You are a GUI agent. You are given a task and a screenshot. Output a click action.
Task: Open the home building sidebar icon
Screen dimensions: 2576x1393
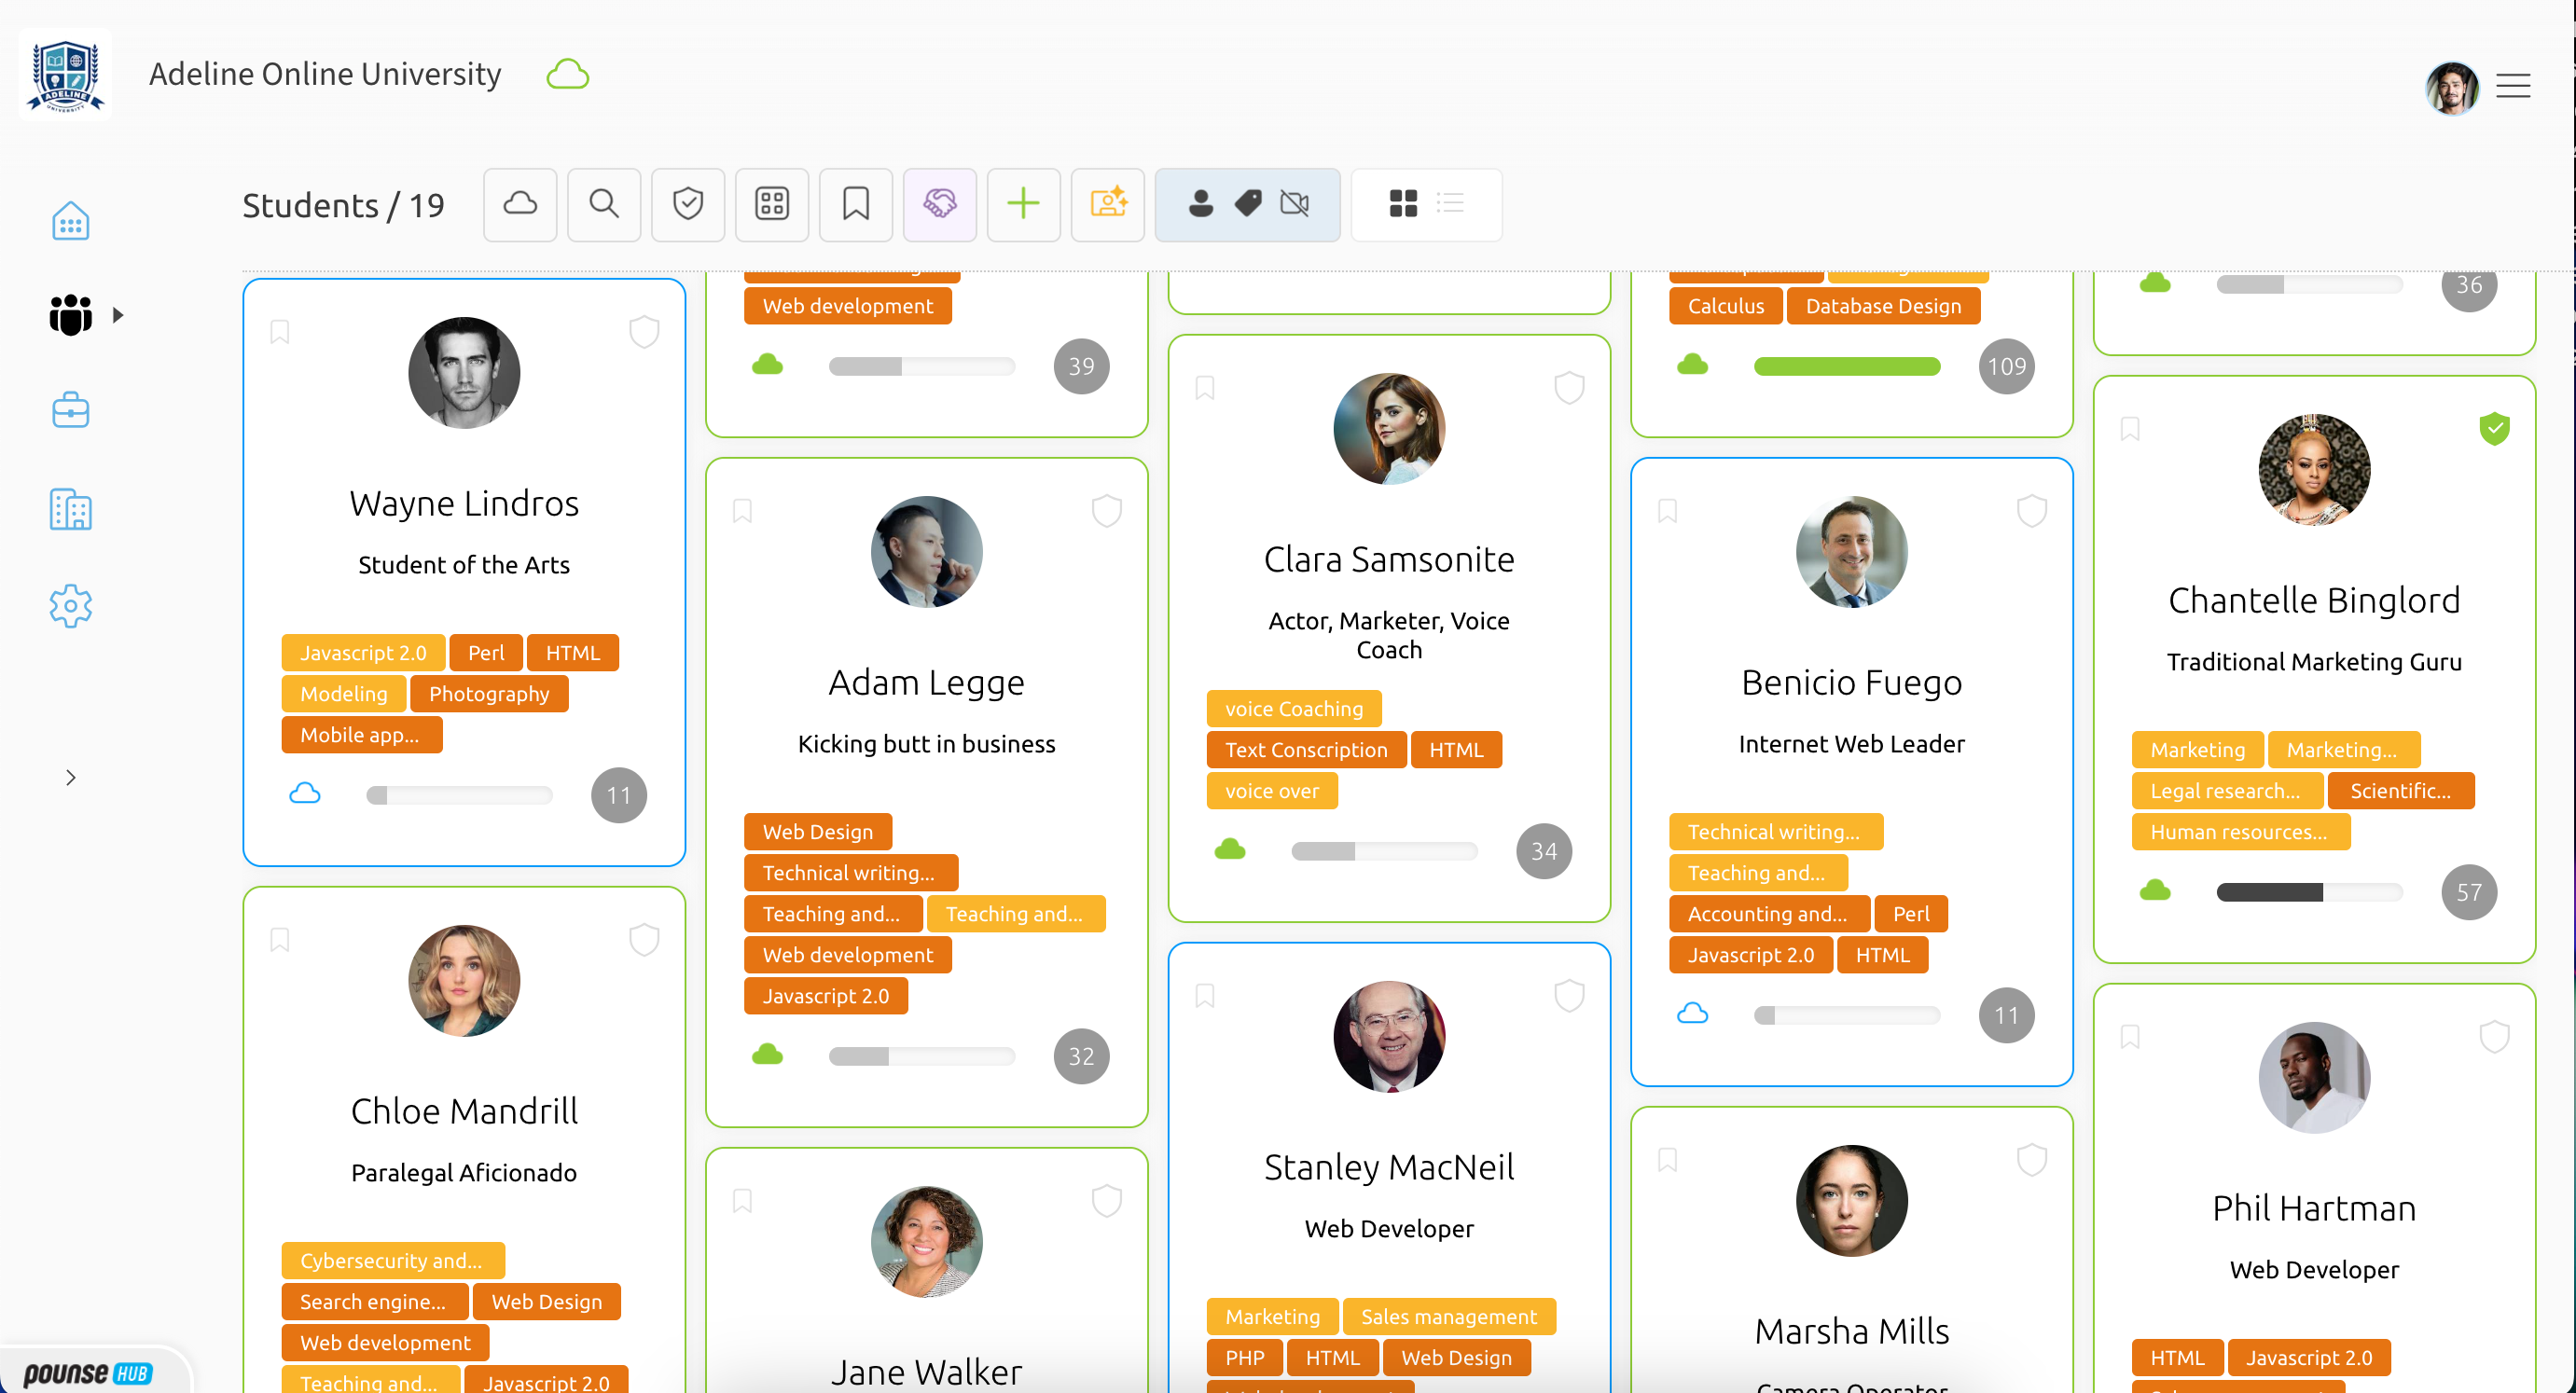70,220
